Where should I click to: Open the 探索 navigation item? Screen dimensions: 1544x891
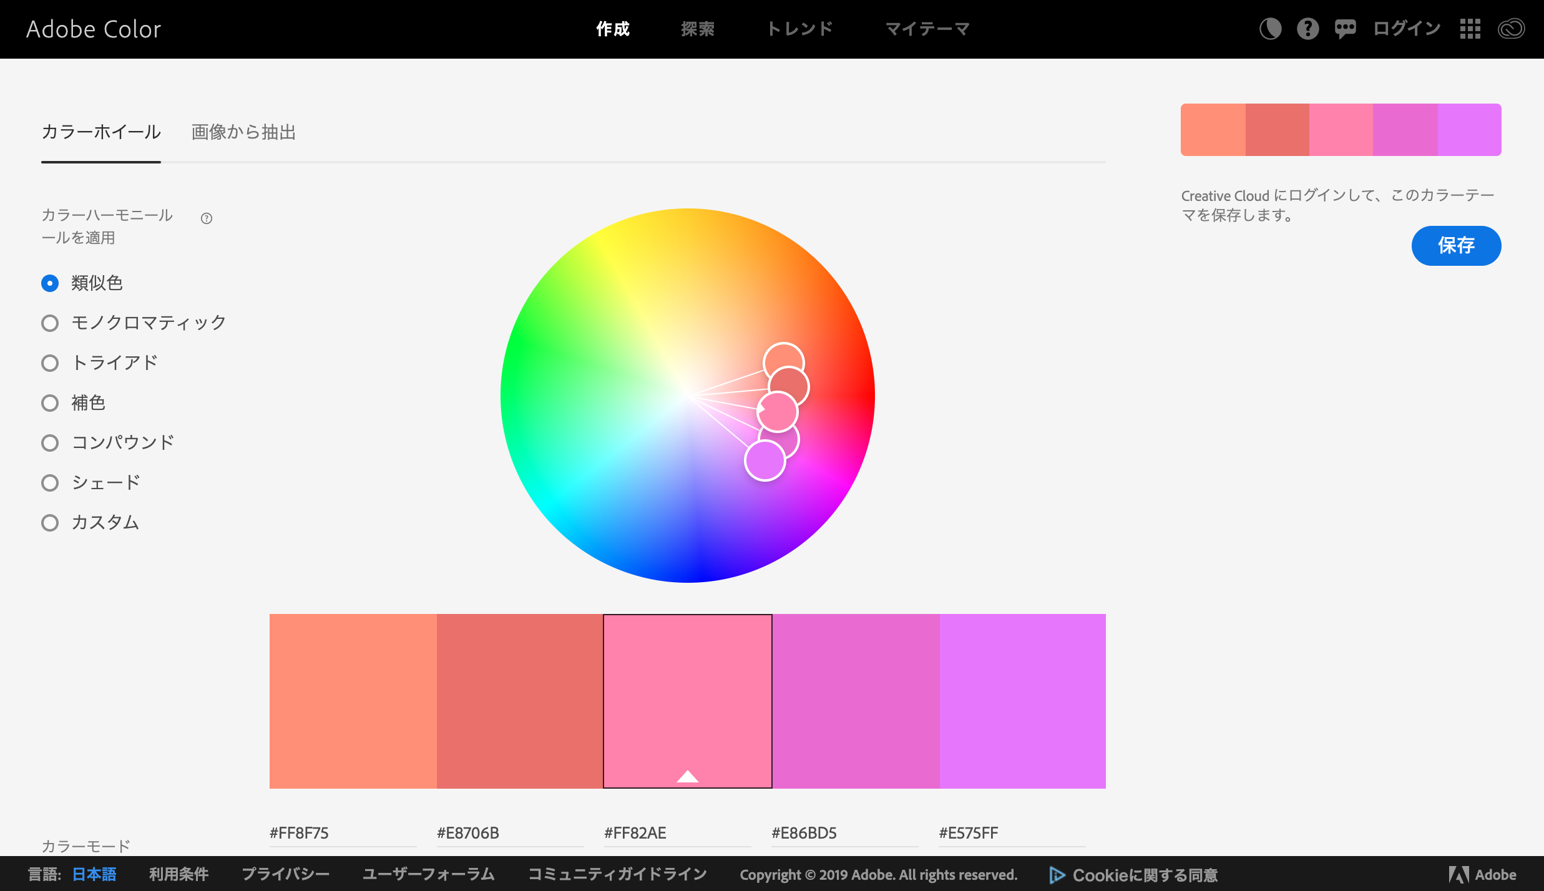pos(697,29)
